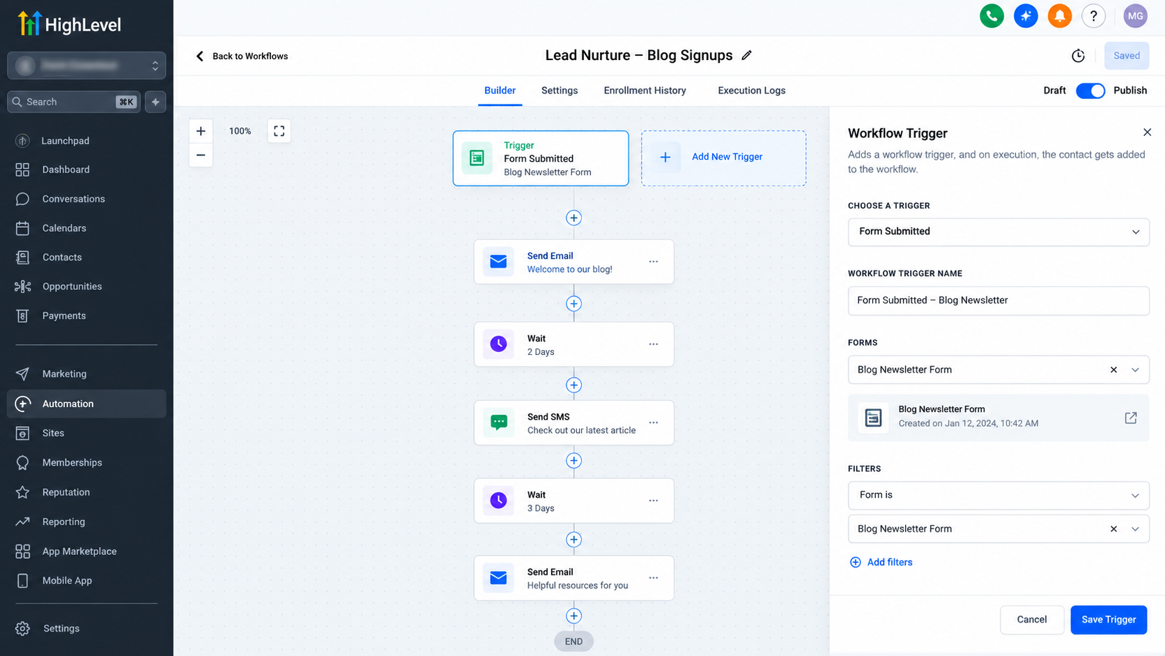Click the sidebar Search field

tap(74, 102)
